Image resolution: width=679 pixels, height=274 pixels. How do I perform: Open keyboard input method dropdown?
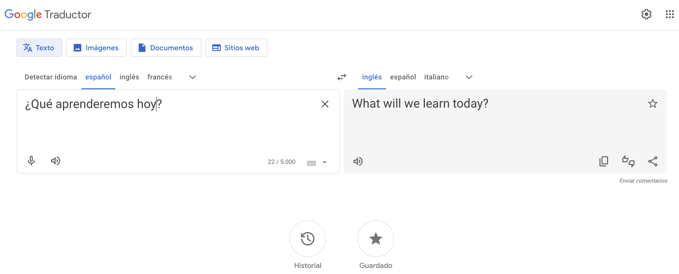325,163
